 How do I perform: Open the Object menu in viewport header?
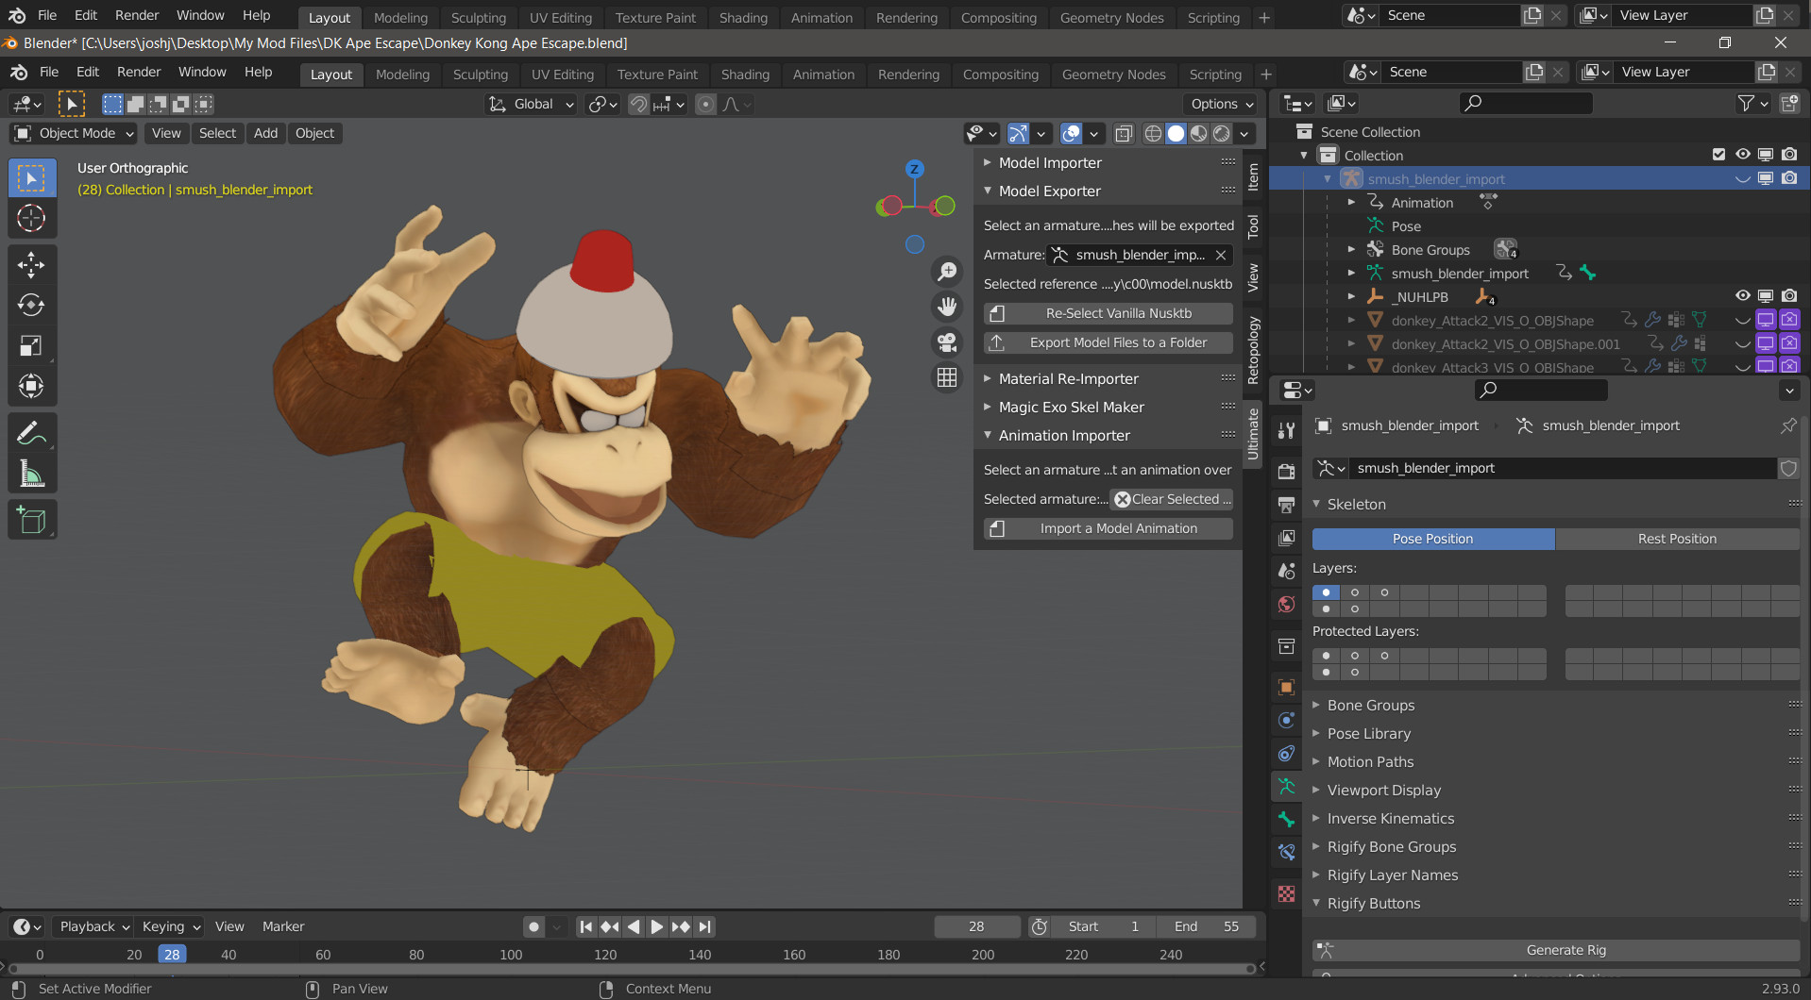(314, 133)
